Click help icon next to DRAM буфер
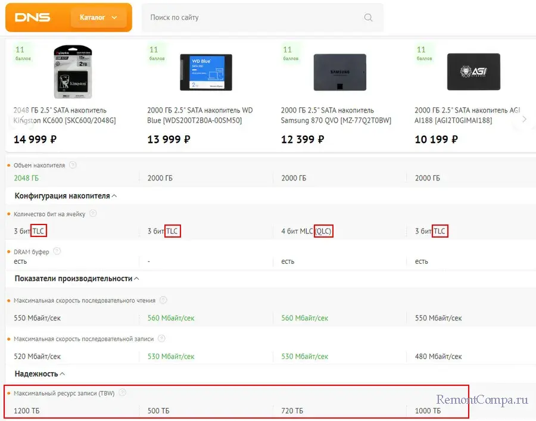Viewport: 536px width, 421px height. click(57, 251)
